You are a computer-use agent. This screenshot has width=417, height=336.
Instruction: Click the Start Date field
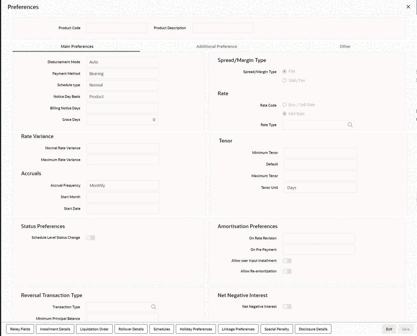pyautogui.click(x=123, y=209)
